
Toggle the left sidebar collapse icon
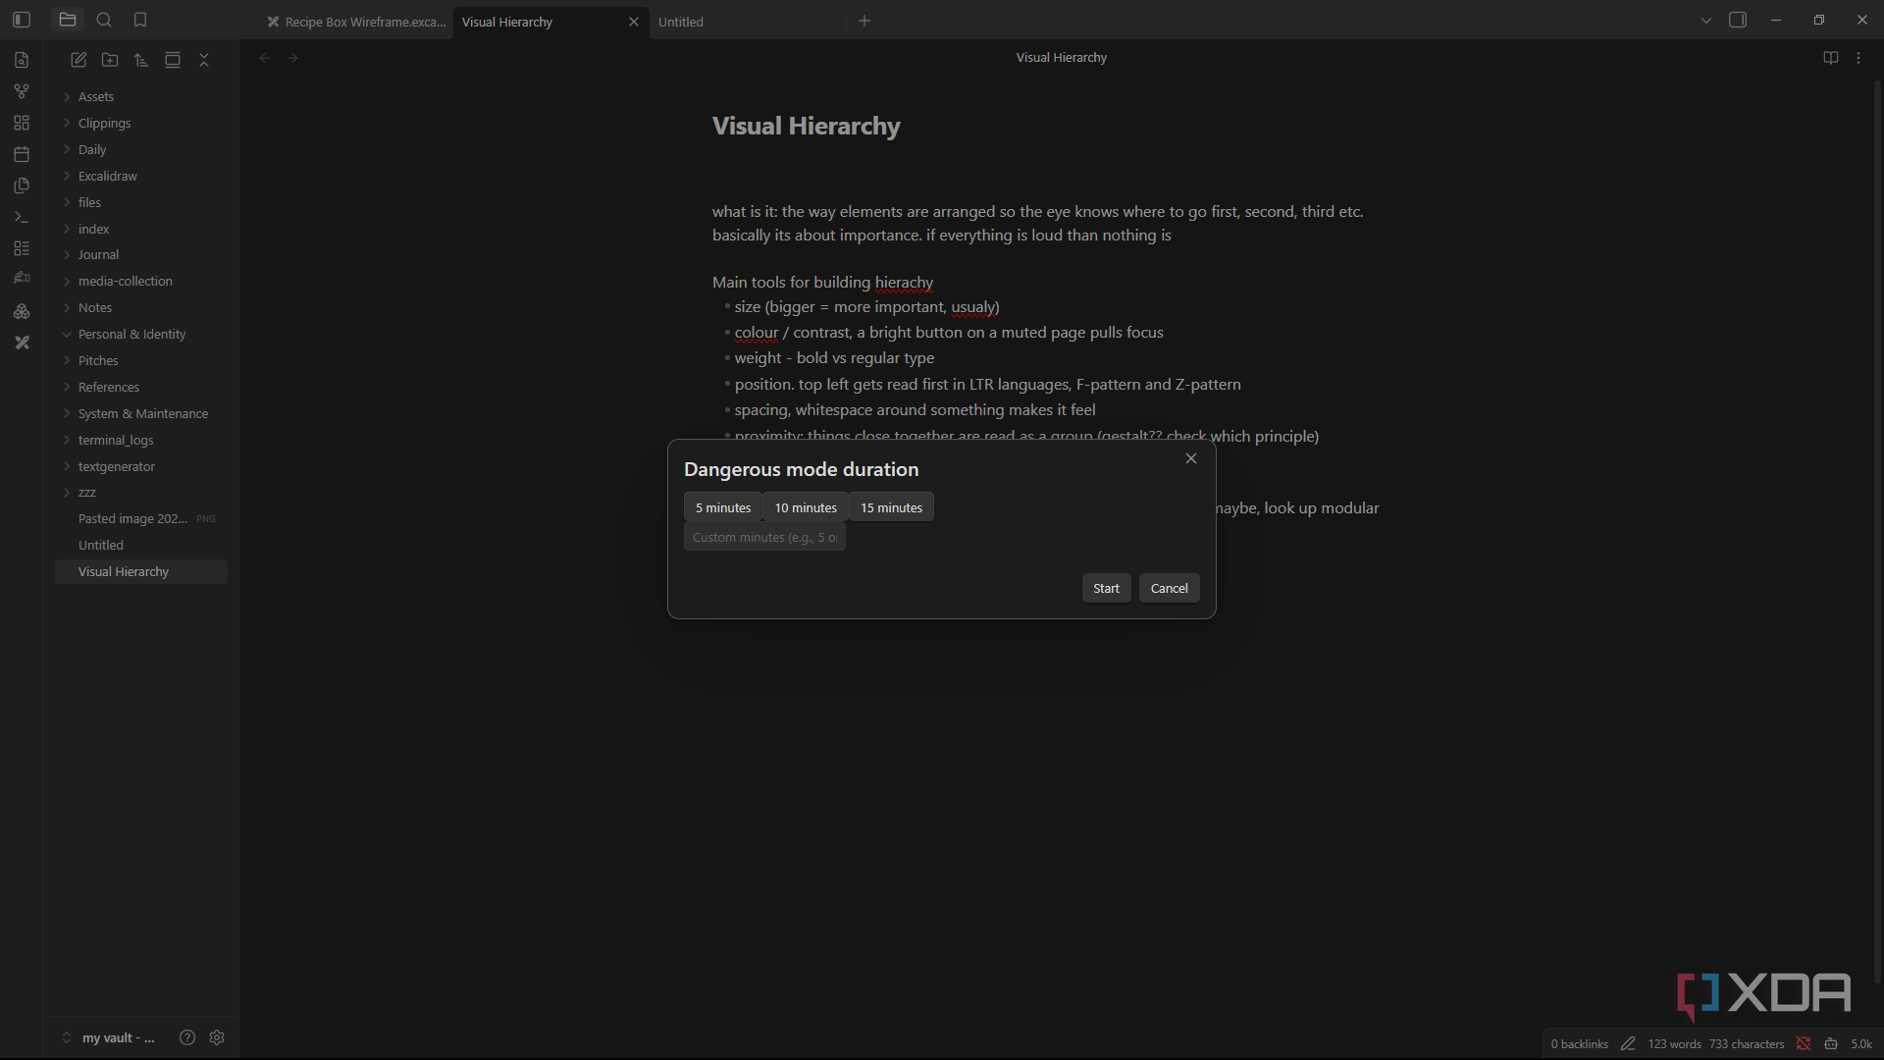22,20
